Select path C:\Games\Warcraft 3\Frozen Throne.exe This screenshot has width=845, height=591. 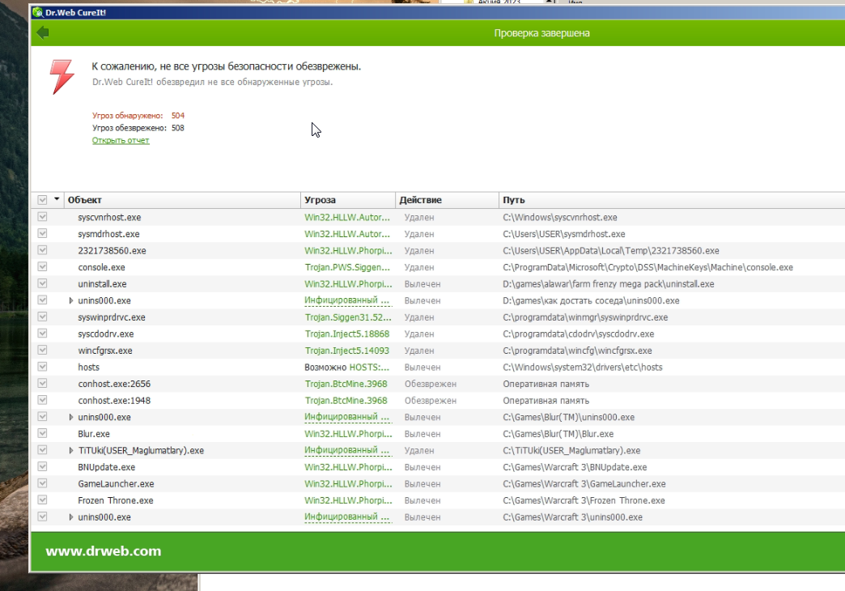coord(584,500)
